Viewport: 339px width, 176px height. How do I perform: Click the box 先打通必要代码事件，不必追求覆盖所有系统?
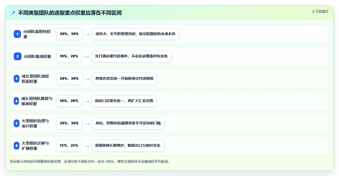[x=131, y=56]
